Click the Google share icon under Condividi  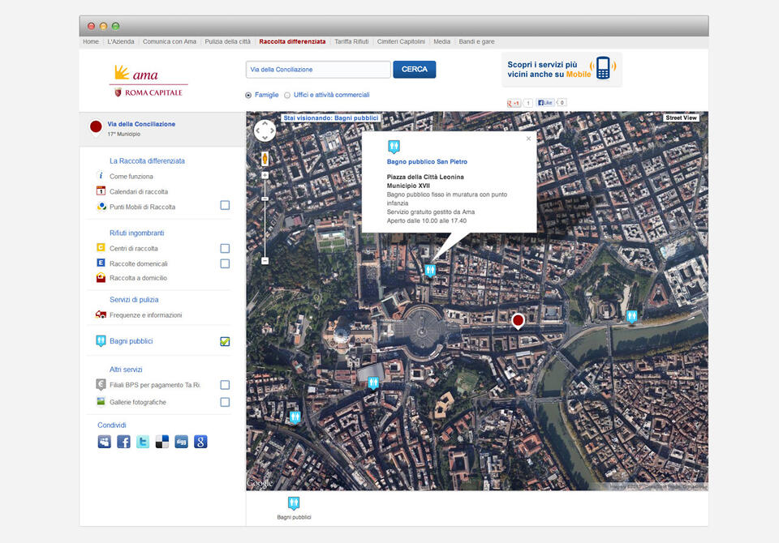pyautogui.click(x=200, y=442)
